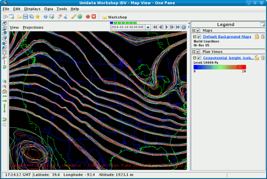Click the scissors icon in toolbar
Viewport: 267px width, 179px height.
click(66, 17)
